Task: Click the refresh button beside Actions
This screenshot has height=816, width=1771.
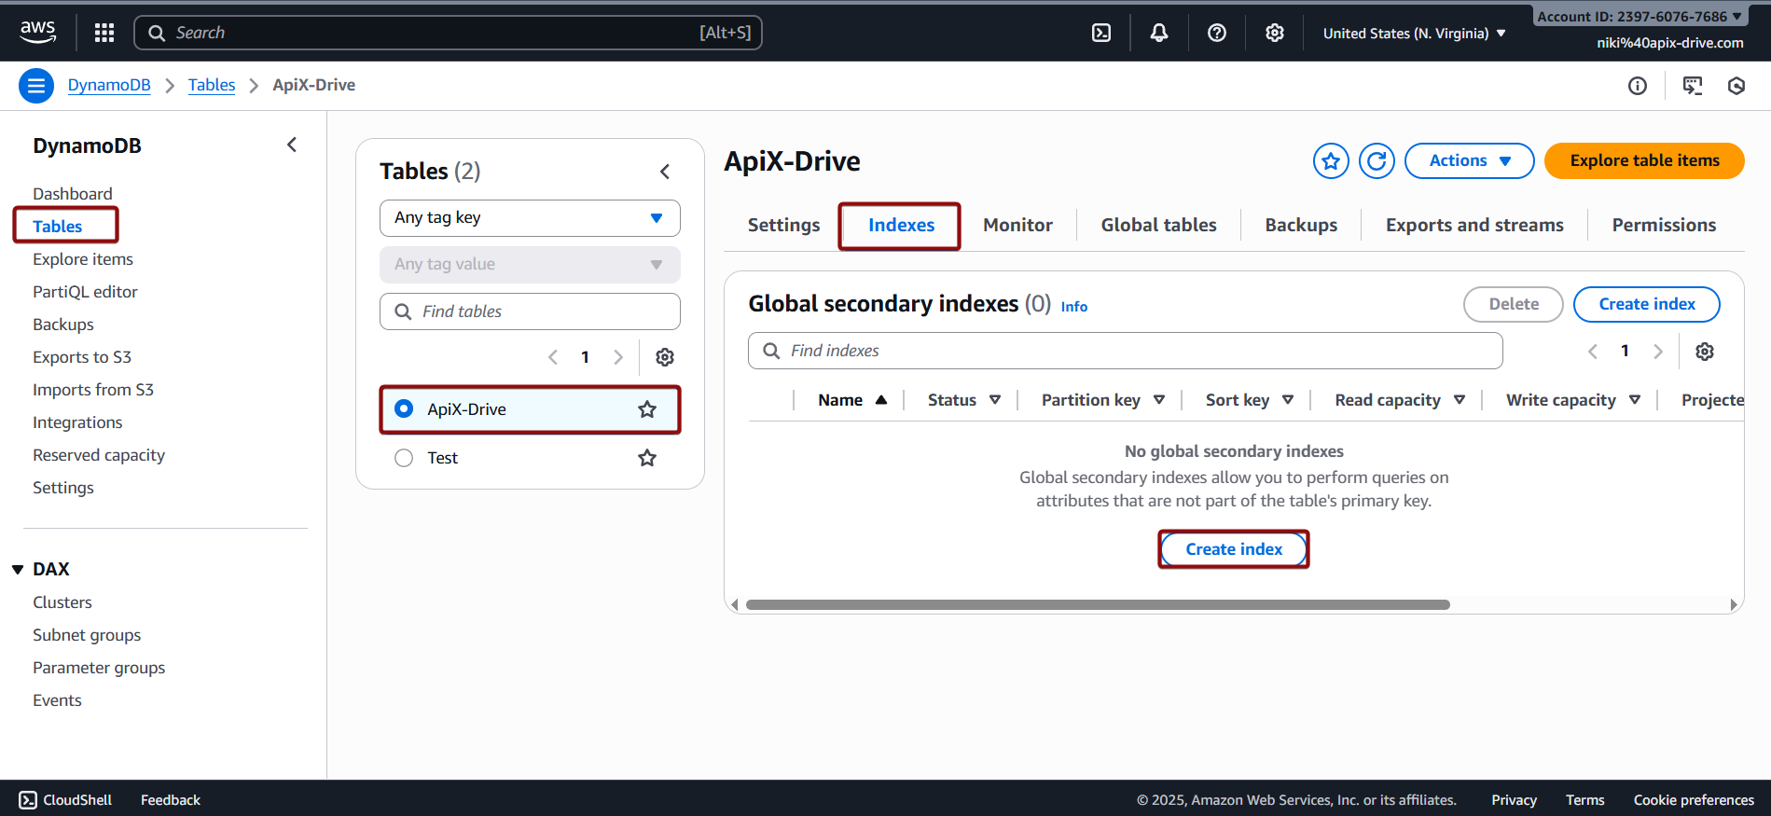Action: click(x=1376, y=160)
